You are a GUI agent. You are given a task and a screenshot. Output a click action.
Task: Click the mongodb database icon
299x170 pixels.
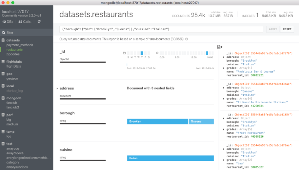3,98
